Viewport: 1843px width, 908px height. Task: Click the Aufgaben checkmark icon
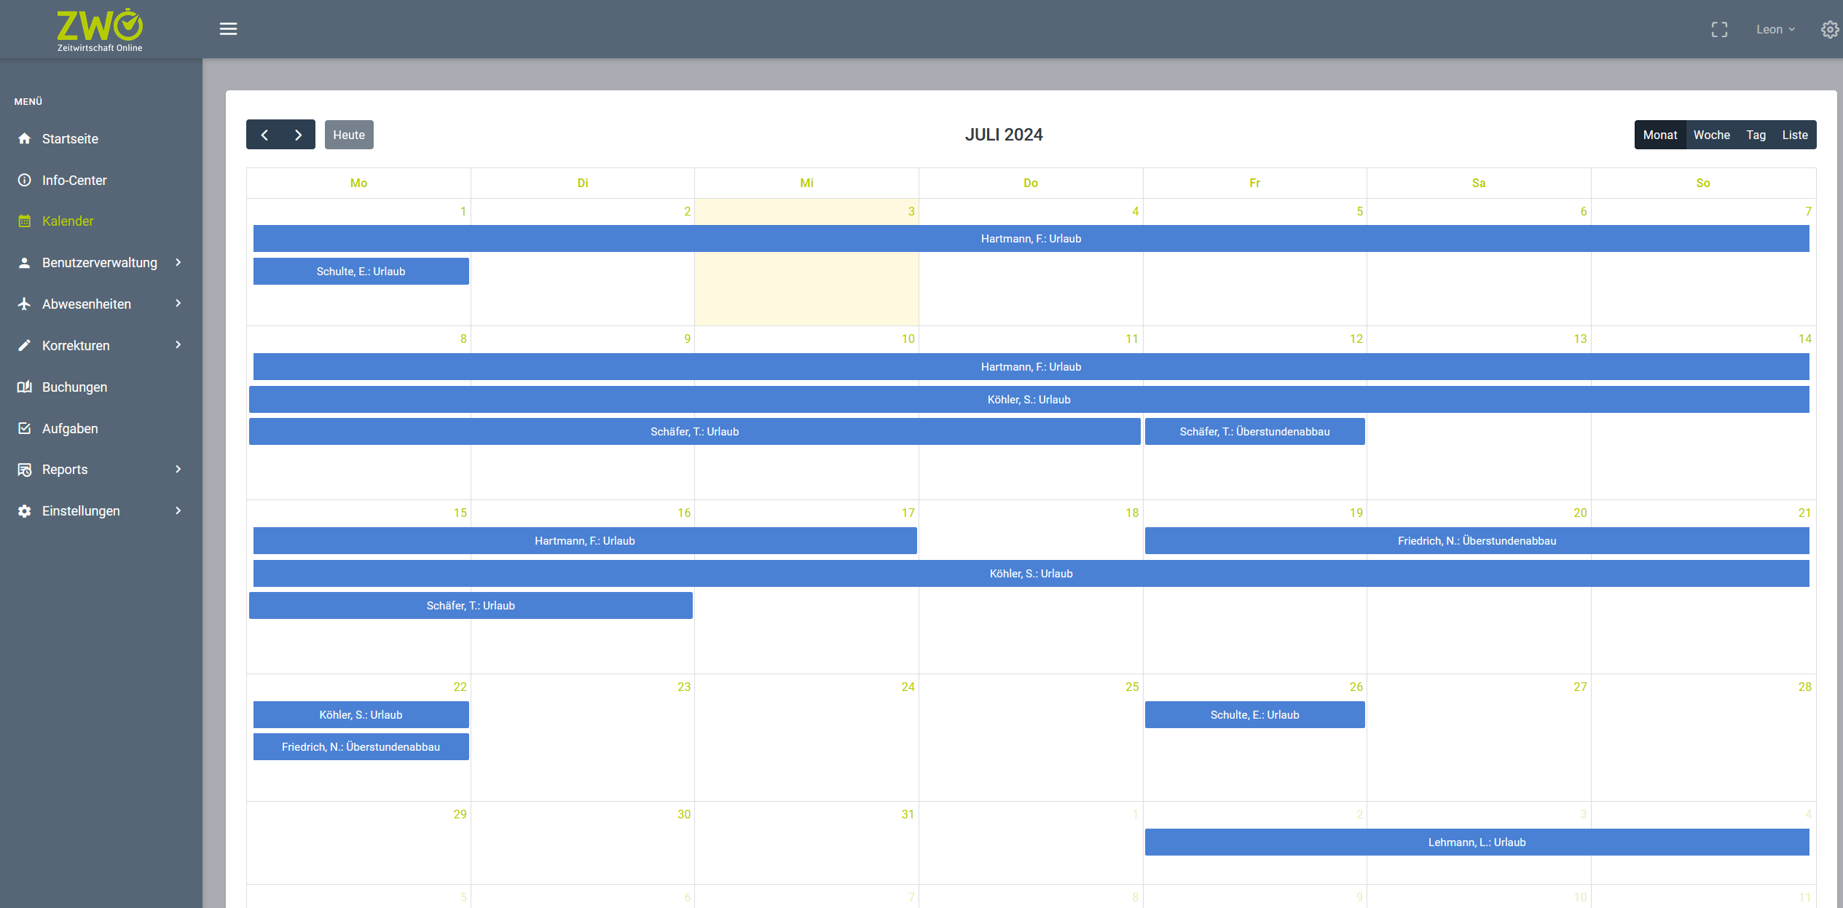tap(25, 428)
